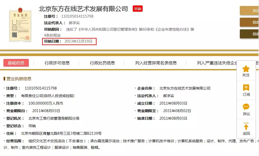
Task: Click the dark brown bottom 信息 button
Action: click(250, 34)
